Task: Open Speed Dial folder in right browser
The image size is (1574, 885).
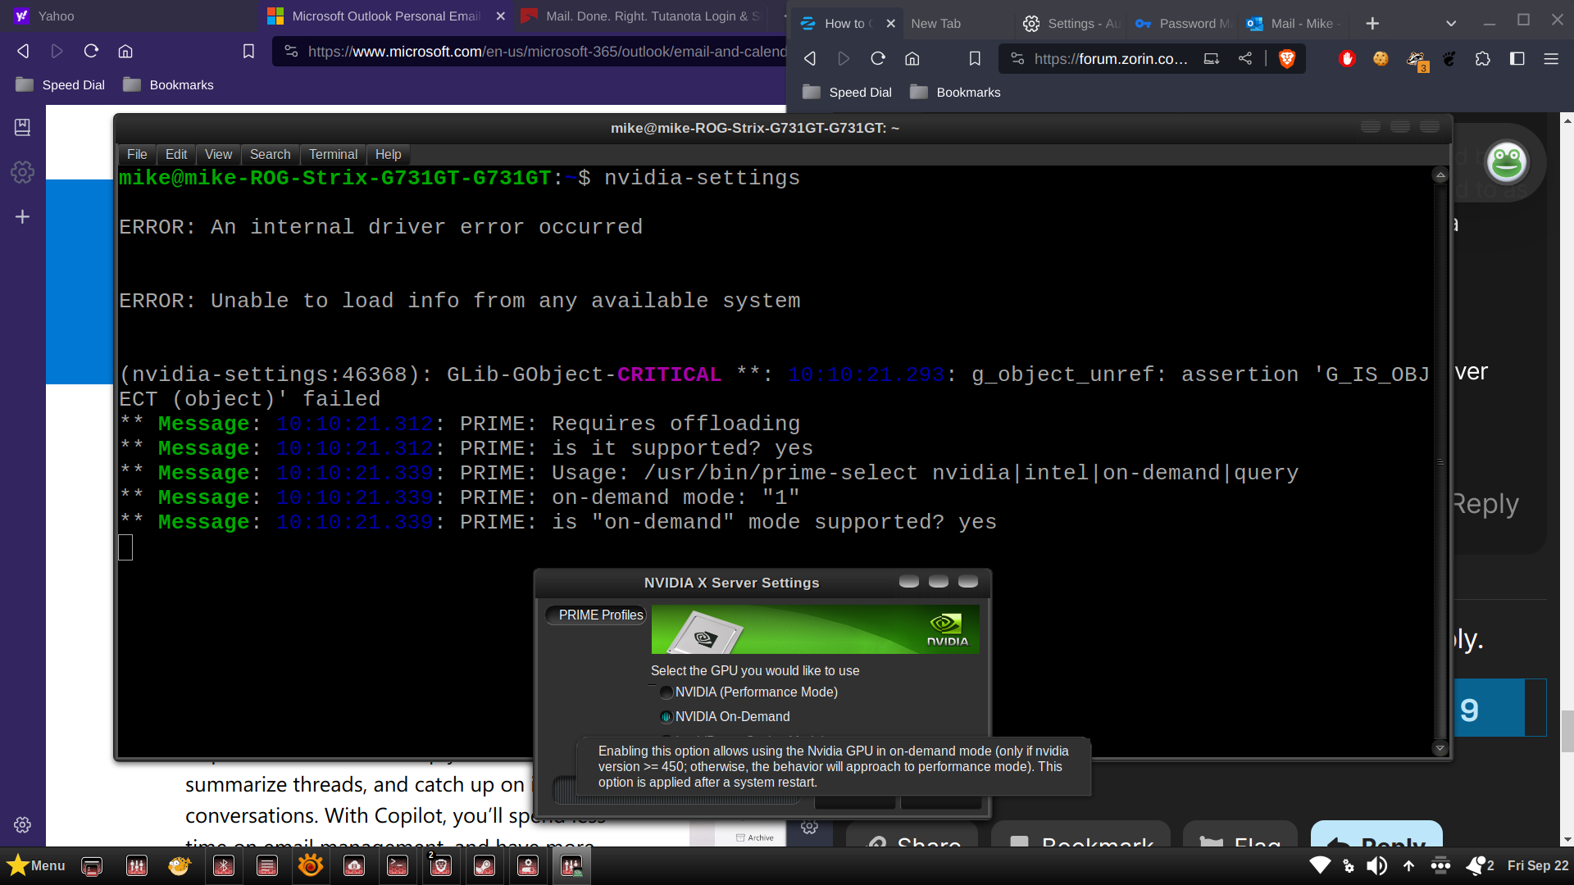Action: pos(848,93)
